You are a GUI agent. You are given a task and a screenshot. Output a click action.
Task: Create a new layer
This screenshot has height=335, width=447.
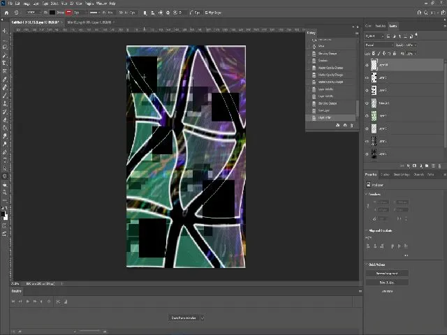pyautogui.click(x=433, y=166)
